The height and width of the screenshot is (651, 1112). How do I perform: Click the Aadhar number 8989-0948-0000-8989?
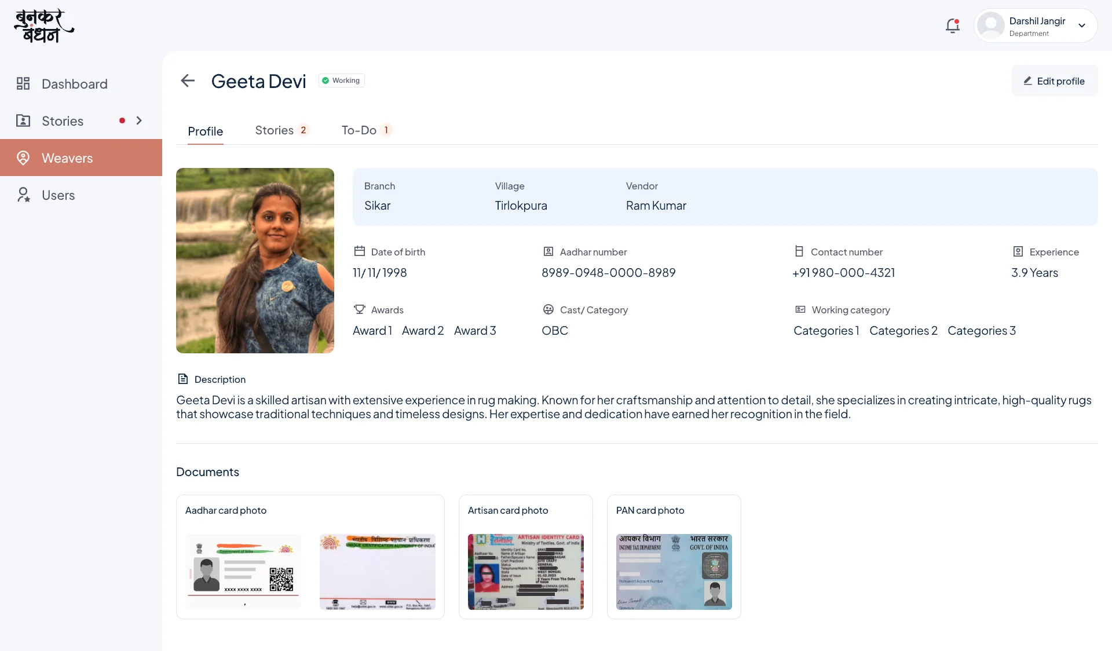tap(609, 273)
